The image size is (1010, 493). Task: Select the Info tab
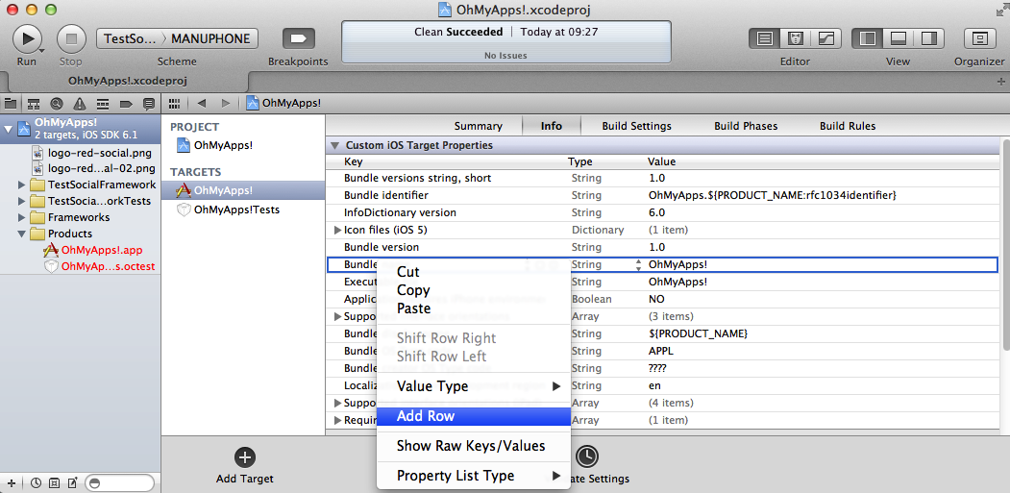click(x=552, y=126)
